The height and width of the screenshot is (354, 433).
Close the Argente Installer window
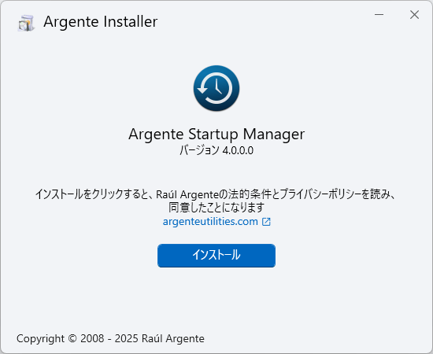click(x=414, y=15)
